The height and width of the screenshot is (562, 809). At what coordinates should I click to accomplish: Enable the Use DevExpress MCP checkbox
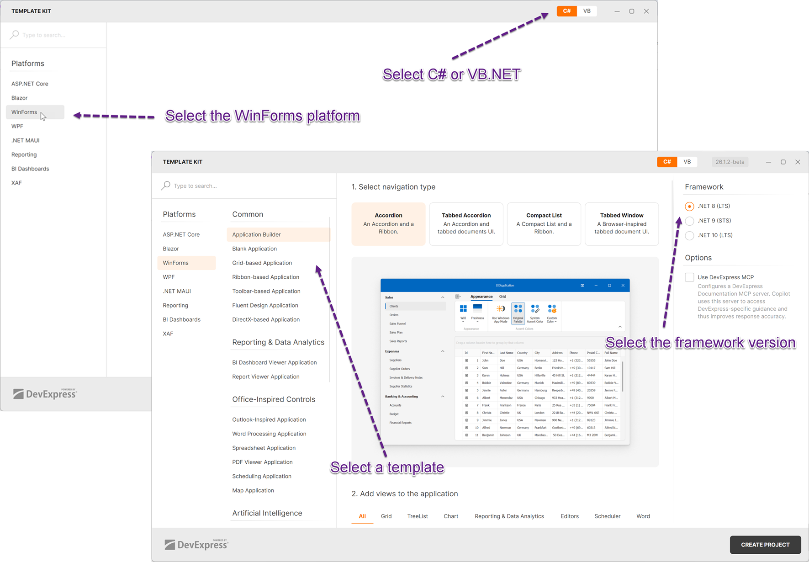coord(689,277)
